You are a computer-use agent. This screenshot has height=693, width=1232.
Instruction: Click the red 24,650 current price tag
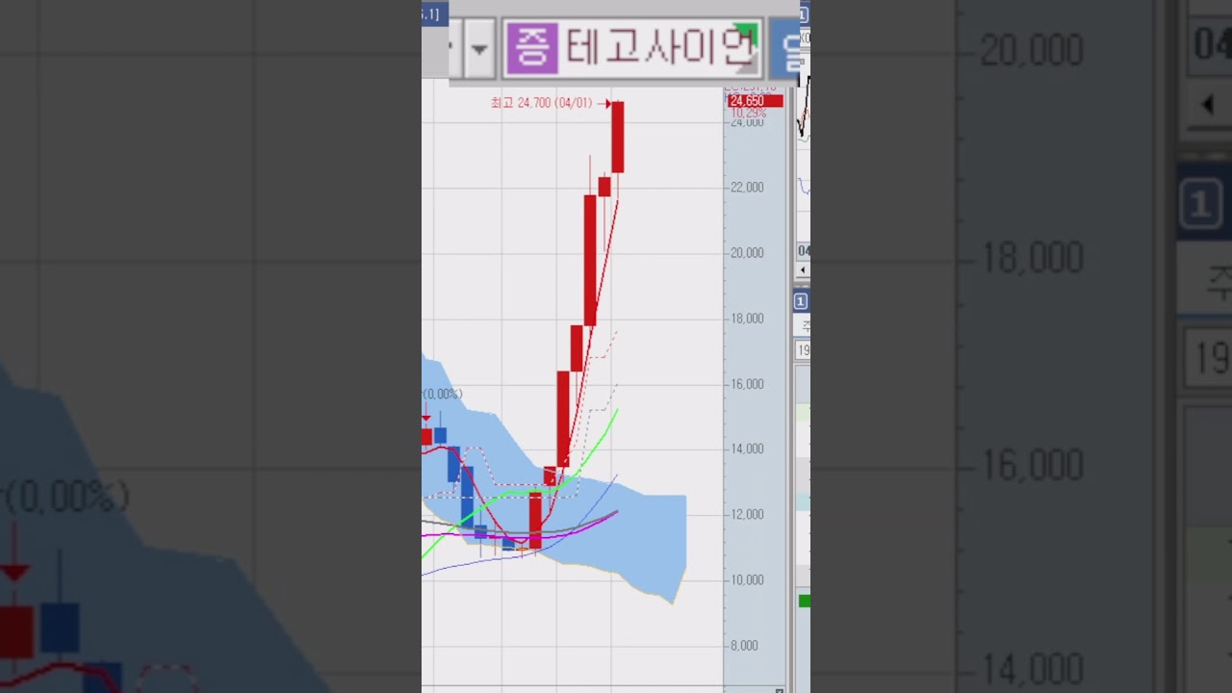[755, 101]
